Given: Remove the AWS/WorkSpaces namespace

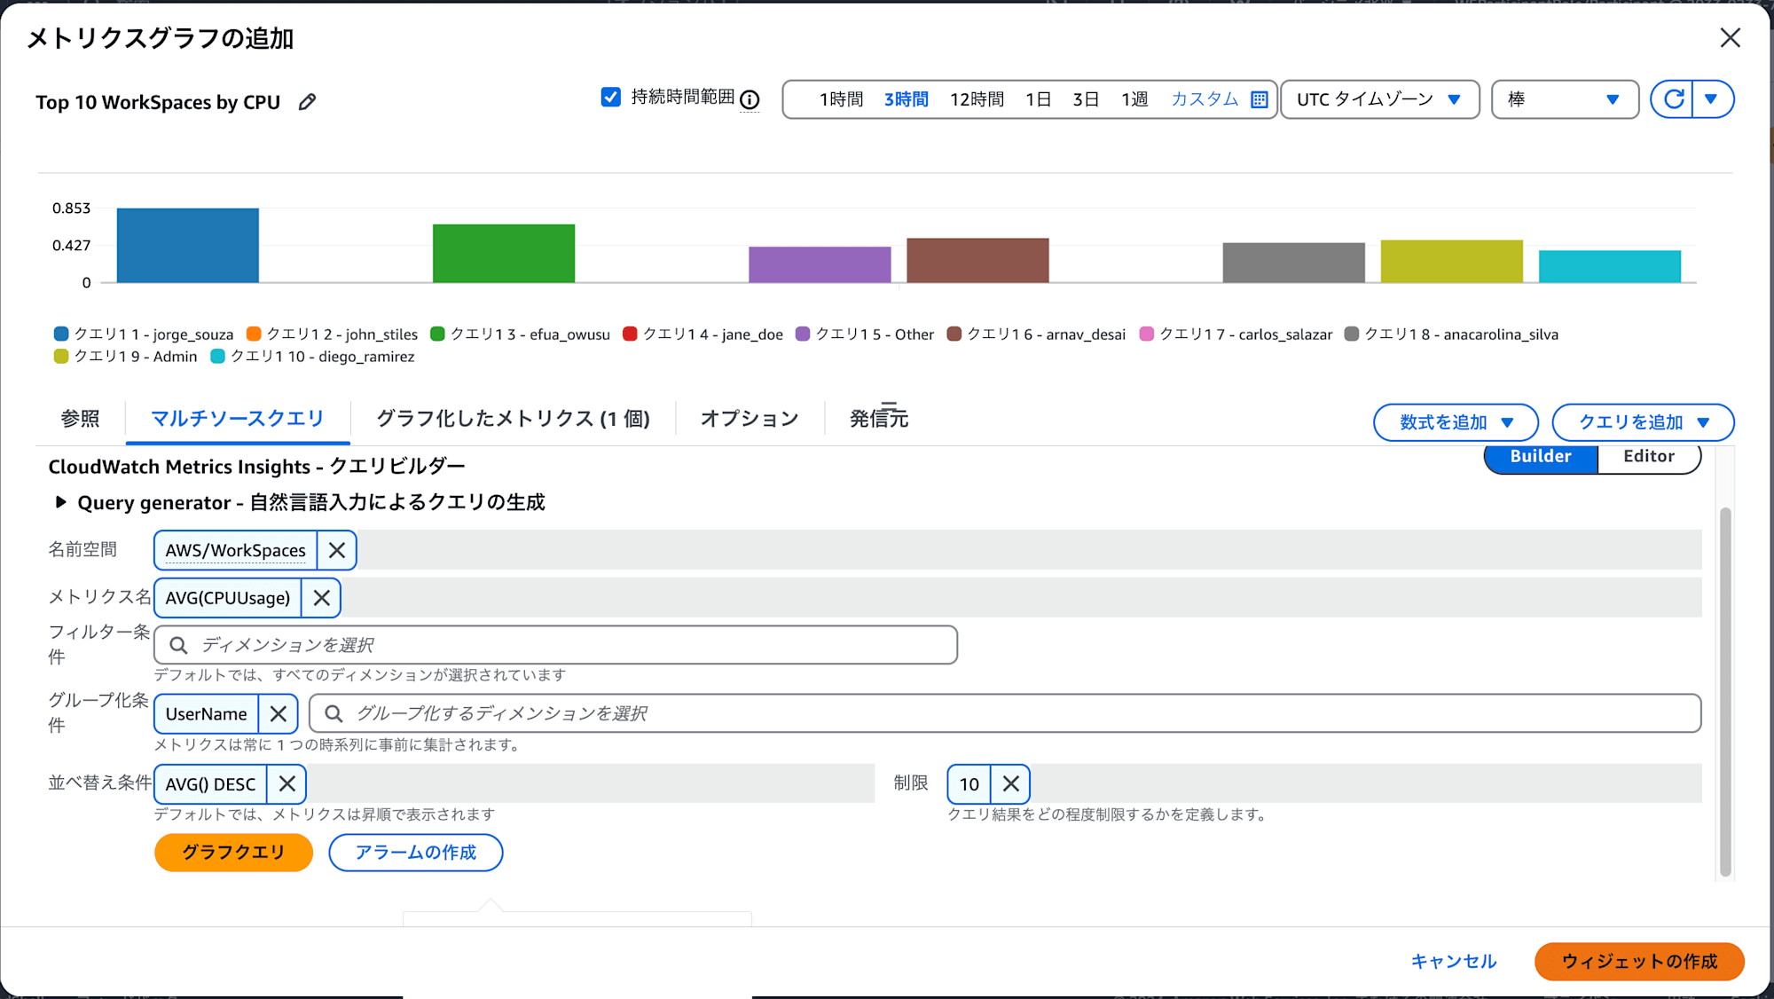Looking at the screenshot, I should coord(337,551).
